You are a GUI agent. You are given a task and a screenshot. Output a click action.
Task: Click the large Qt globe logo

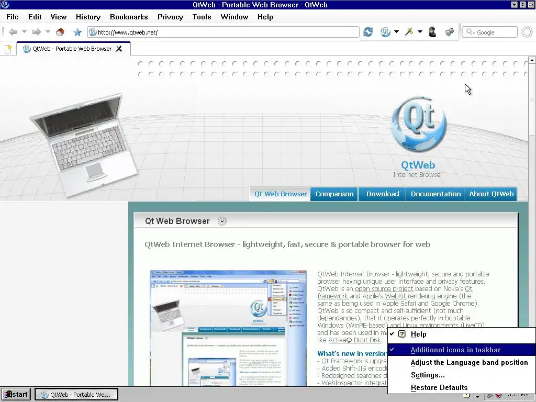[x=418, y=124]
